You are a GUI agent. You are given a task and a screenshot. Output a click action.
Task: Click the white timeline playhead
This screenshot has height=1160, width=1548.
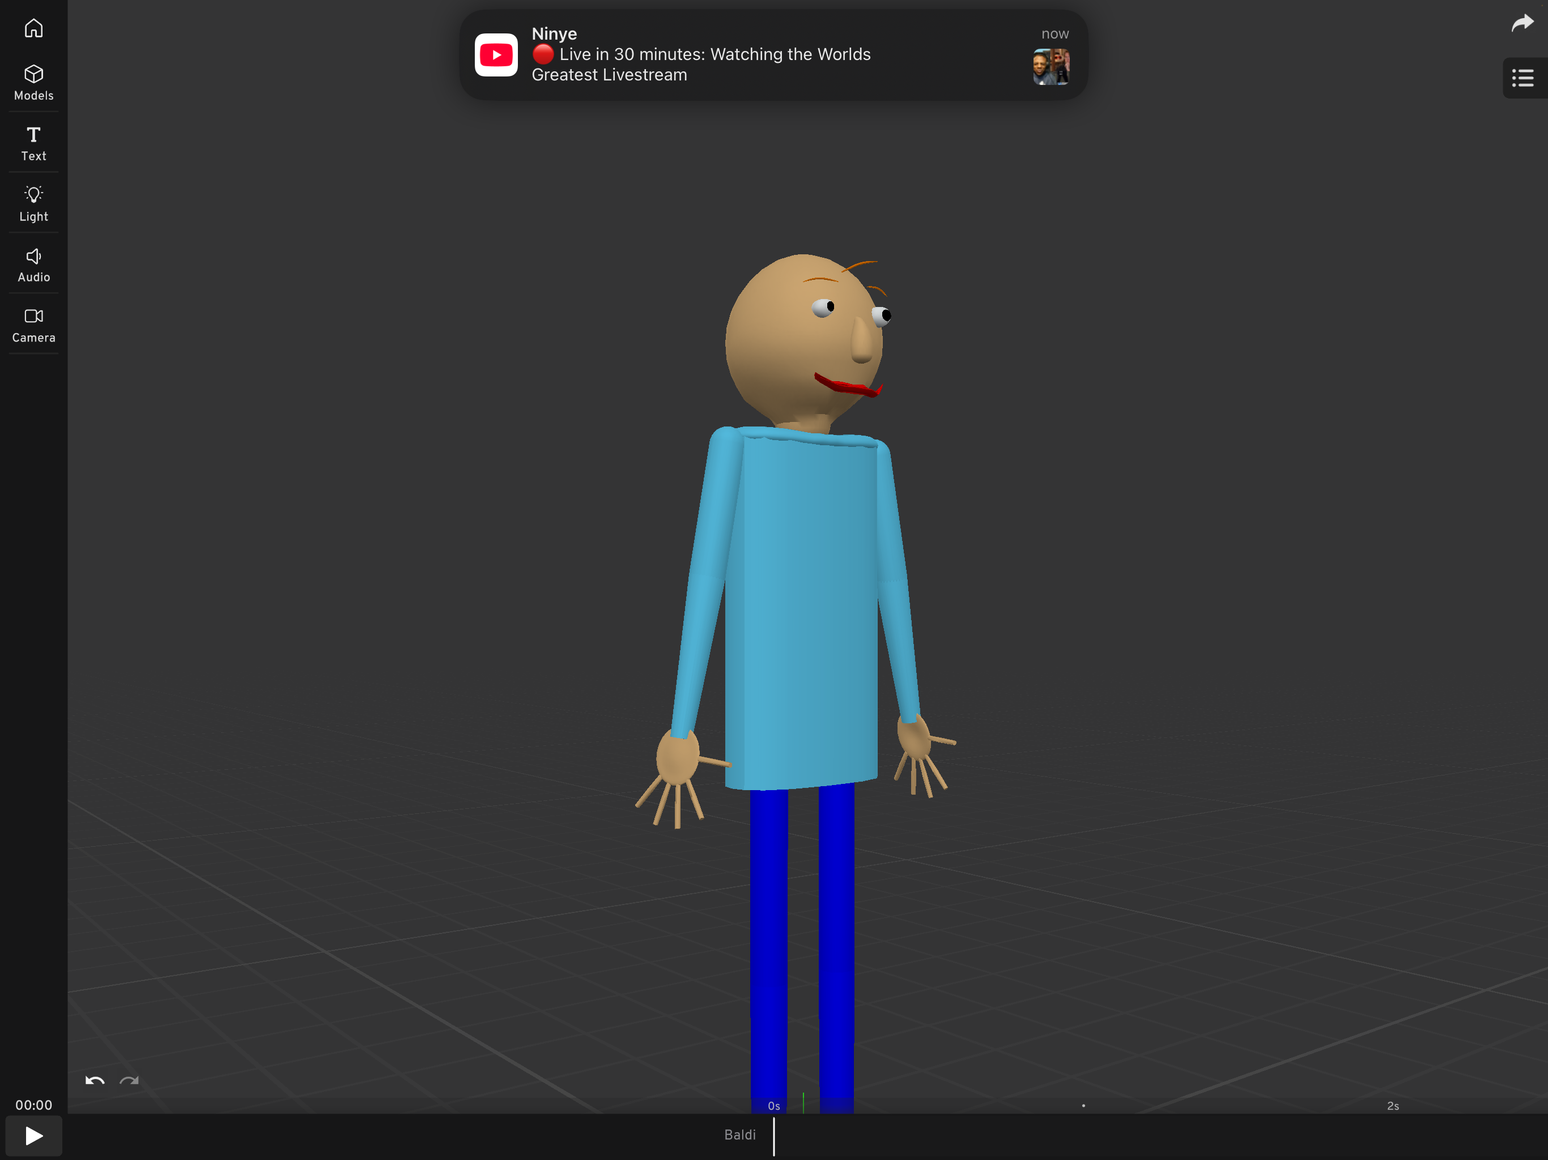tap(774, 1136)
